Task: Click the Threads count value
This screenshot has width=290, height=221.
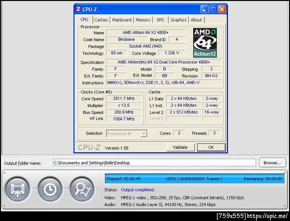Action: (214, 133)
